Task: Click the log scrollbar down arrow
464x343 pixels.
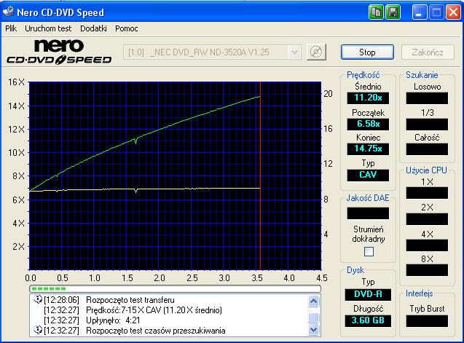Action: click(x=313, y=329)
